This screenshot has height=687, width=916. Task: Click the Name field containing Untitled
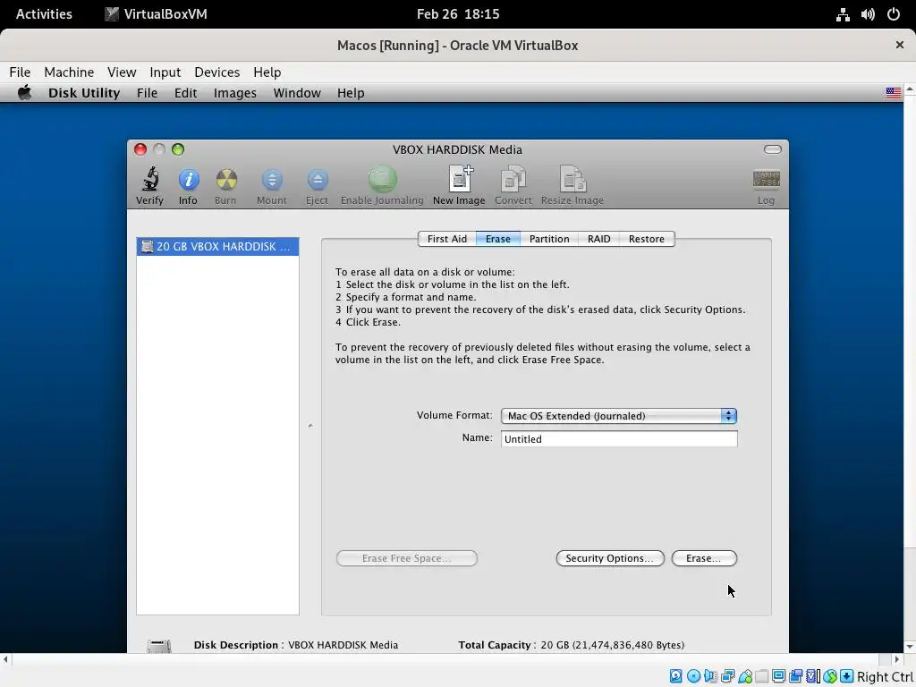pos(619,438)
